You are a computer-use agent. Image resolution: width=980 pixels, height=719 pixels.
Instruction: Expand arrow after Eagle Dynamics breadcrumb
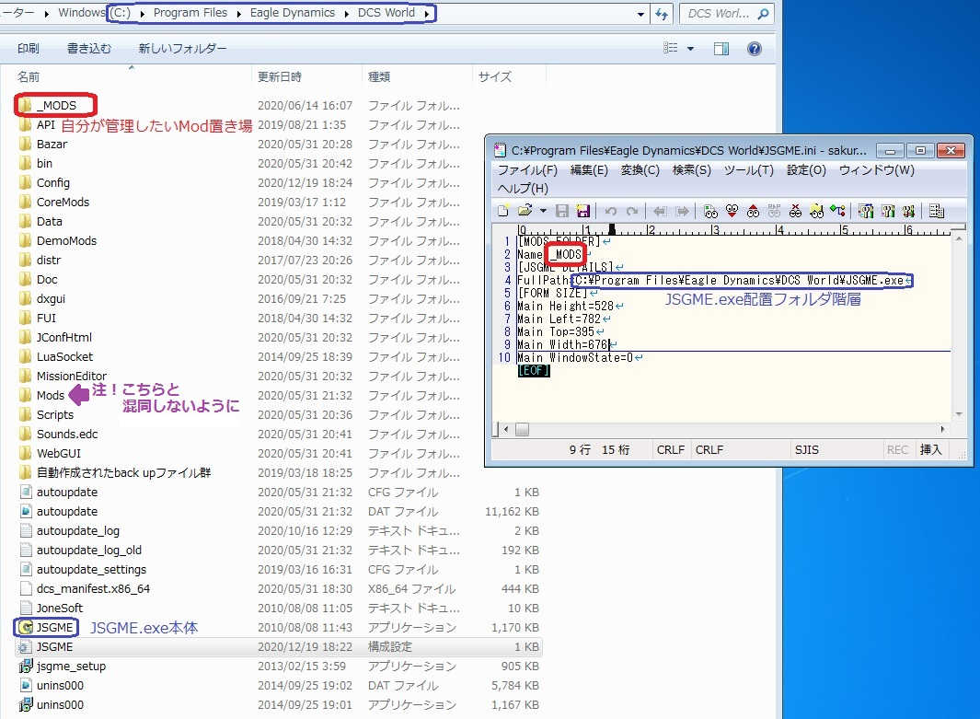(x=346, y=13)
